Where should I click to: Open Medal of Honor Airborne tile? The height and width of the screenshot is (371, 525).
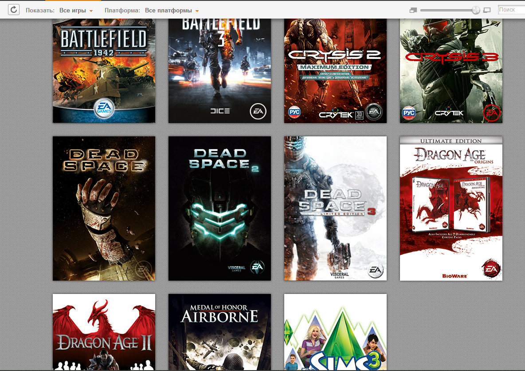(x=219, y=332)
